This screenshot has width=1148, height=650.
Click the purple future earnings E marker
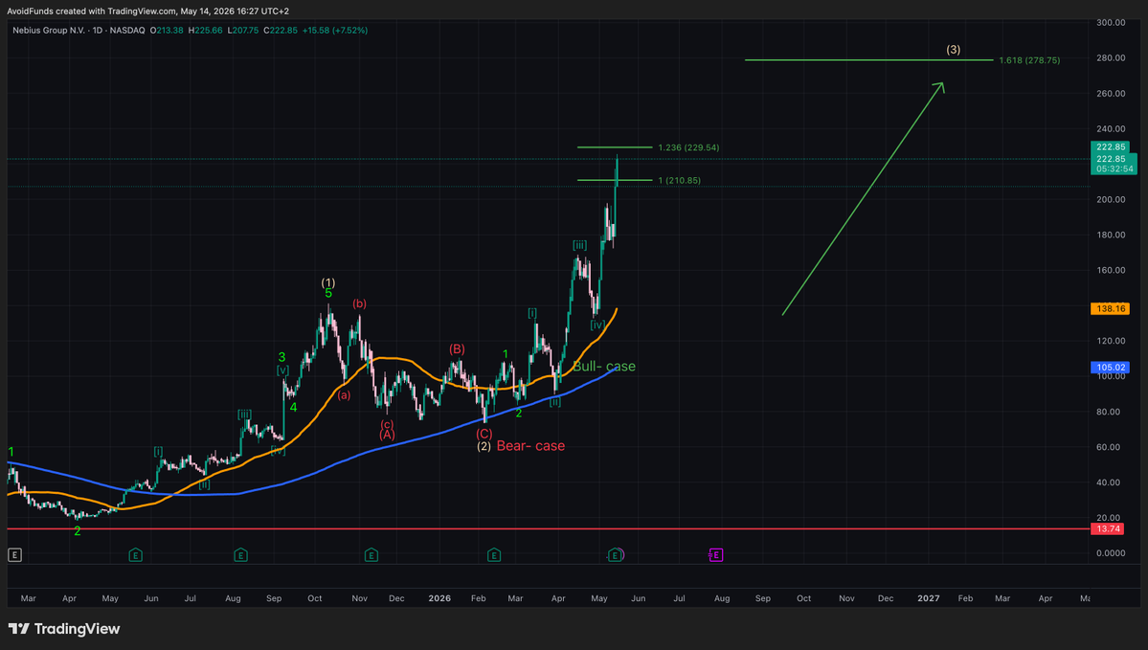pyautogui.click(x=716, y=555)
